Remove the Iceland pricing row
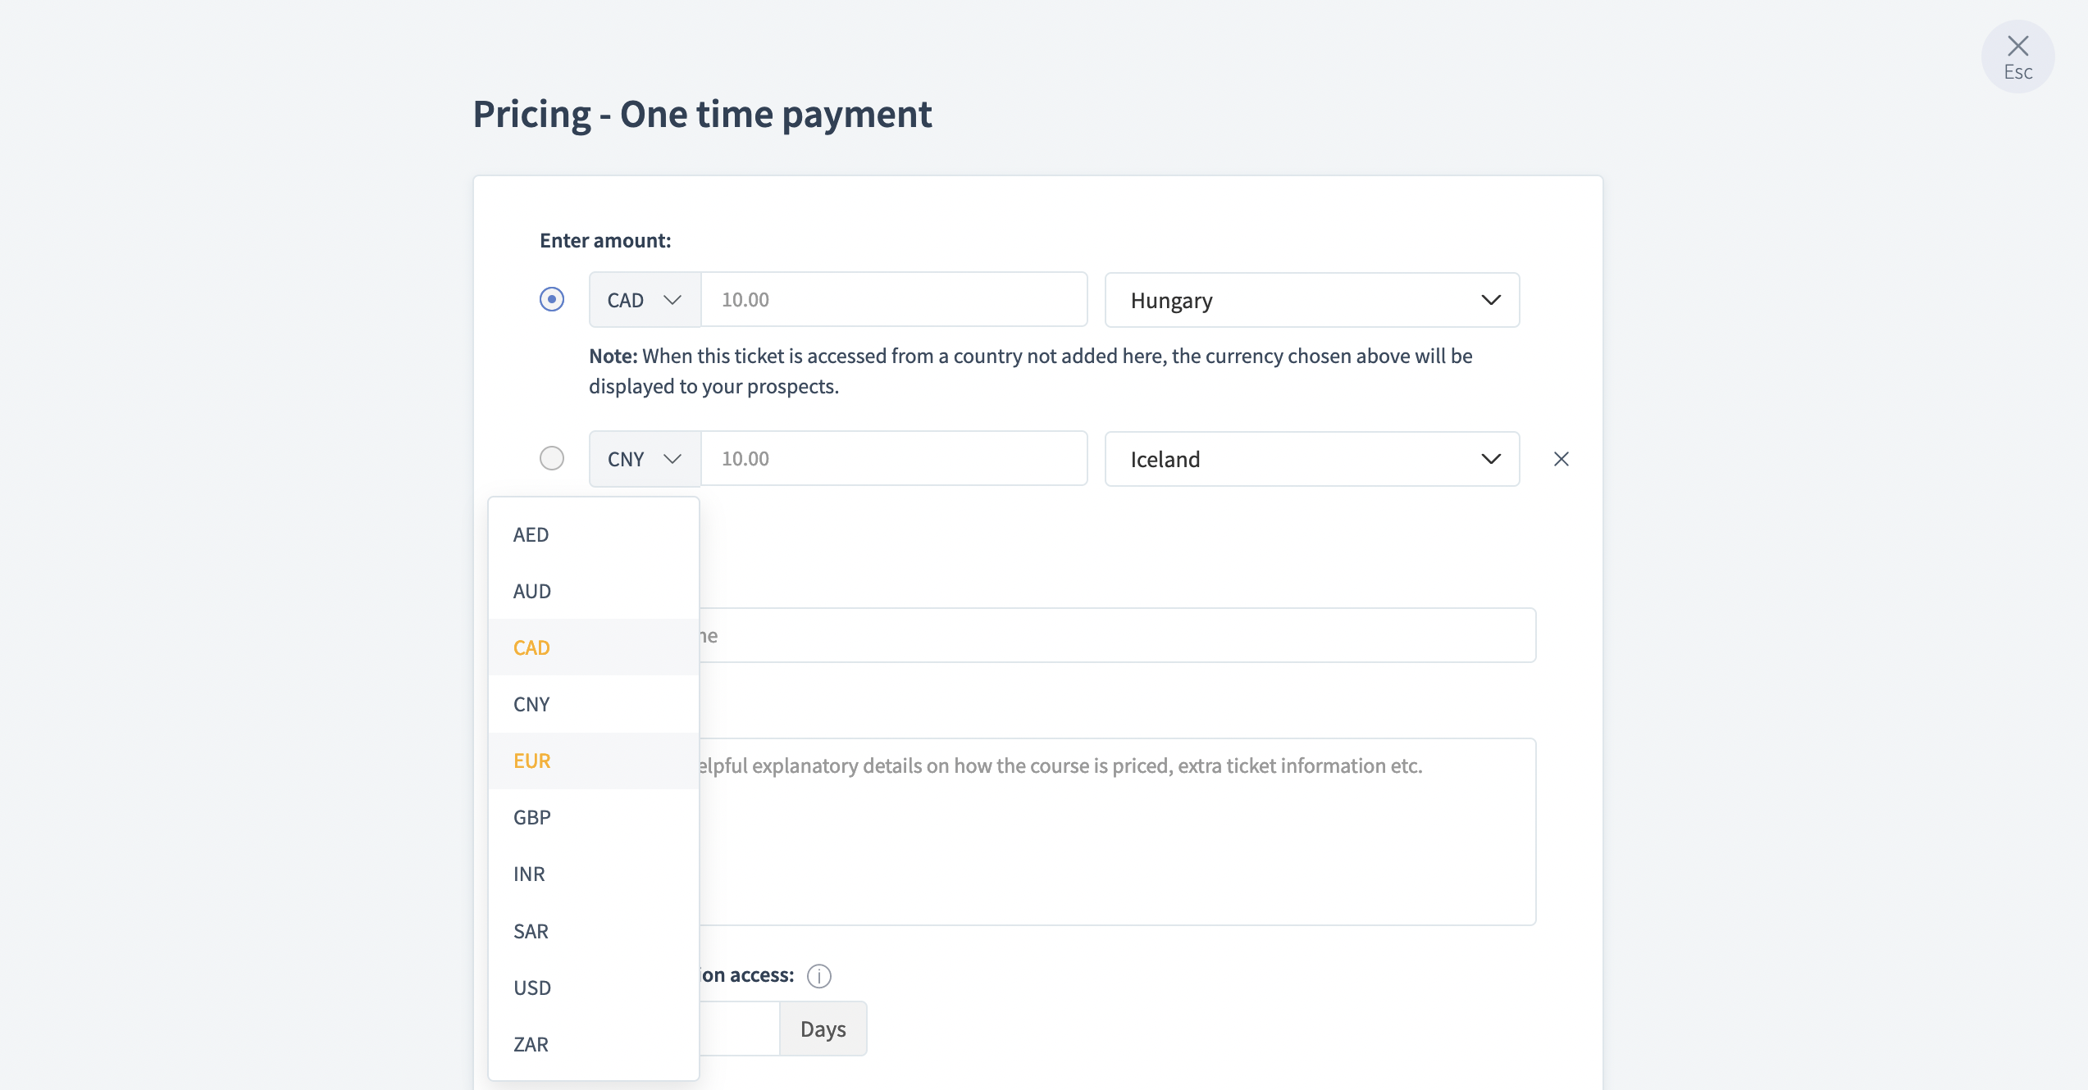 1561,459
